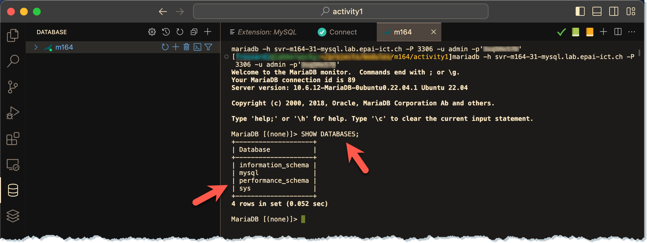
Task: Switch to the Connect tab
Action: (x=337, y=32)
